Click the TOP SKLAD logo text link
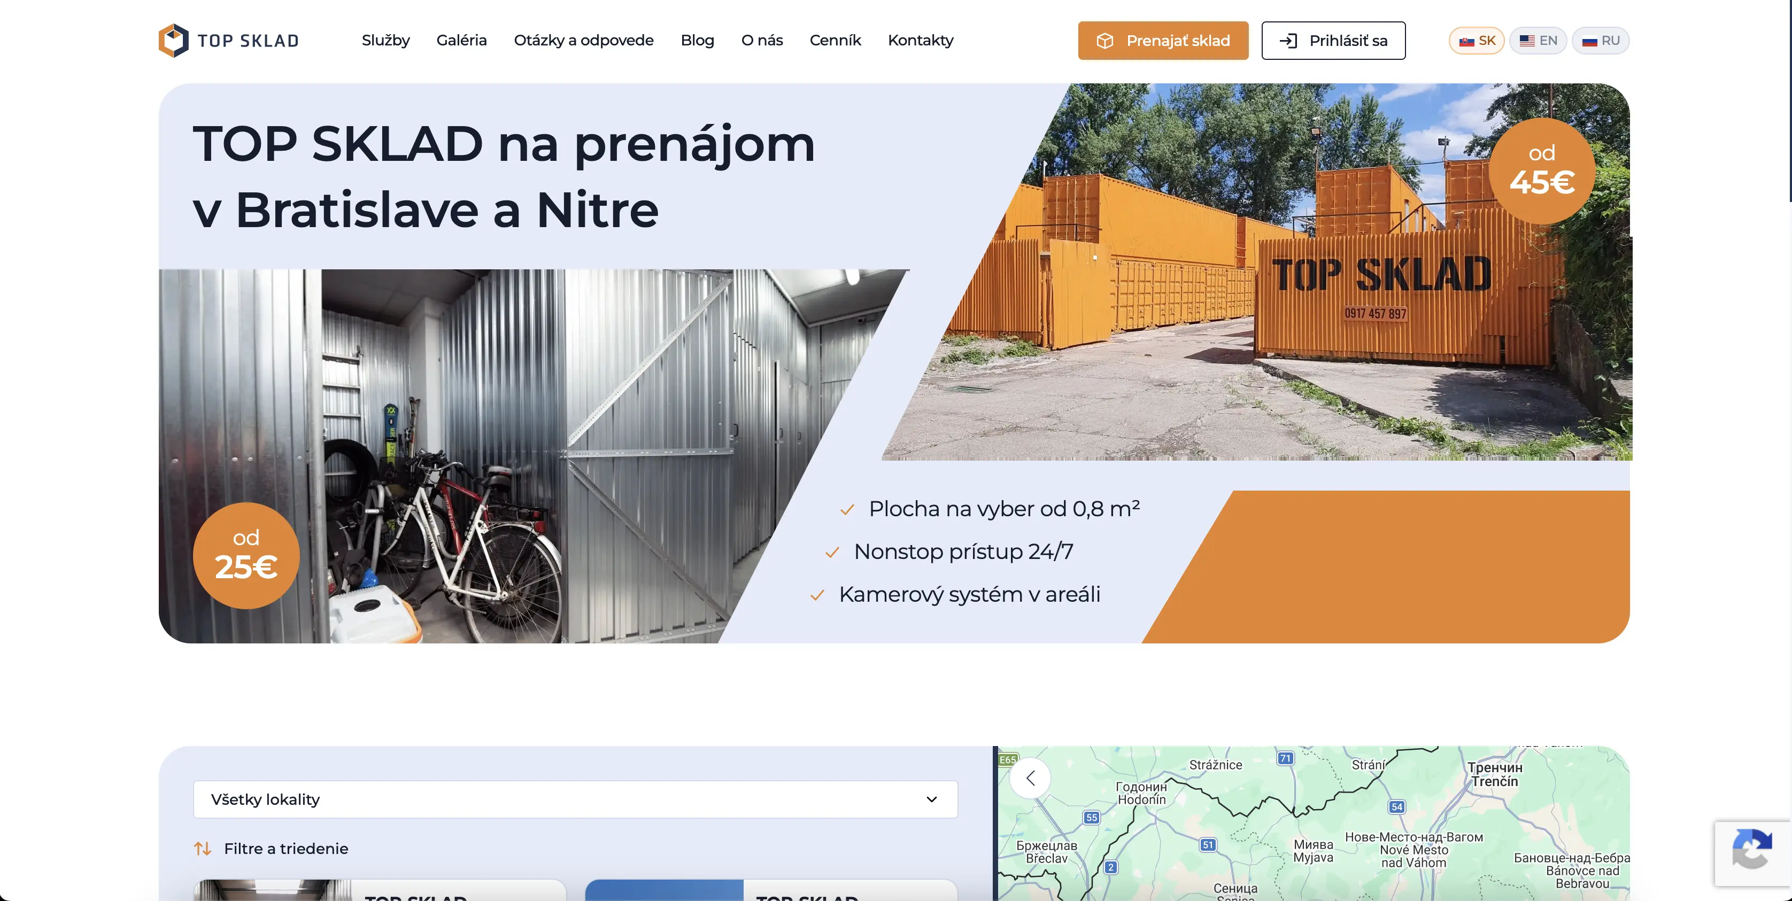This screenshot has width=1792, height=901. [249, 41]
